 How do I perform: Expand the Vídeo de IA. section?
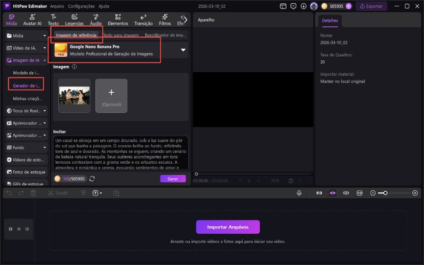click(45, 48)
